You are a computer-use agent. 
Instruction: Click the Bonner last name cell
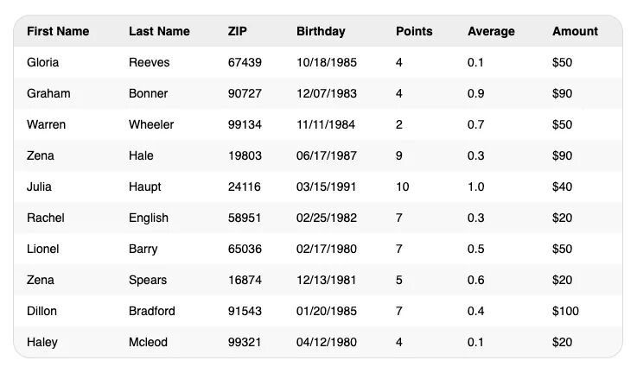pos(149,93)
